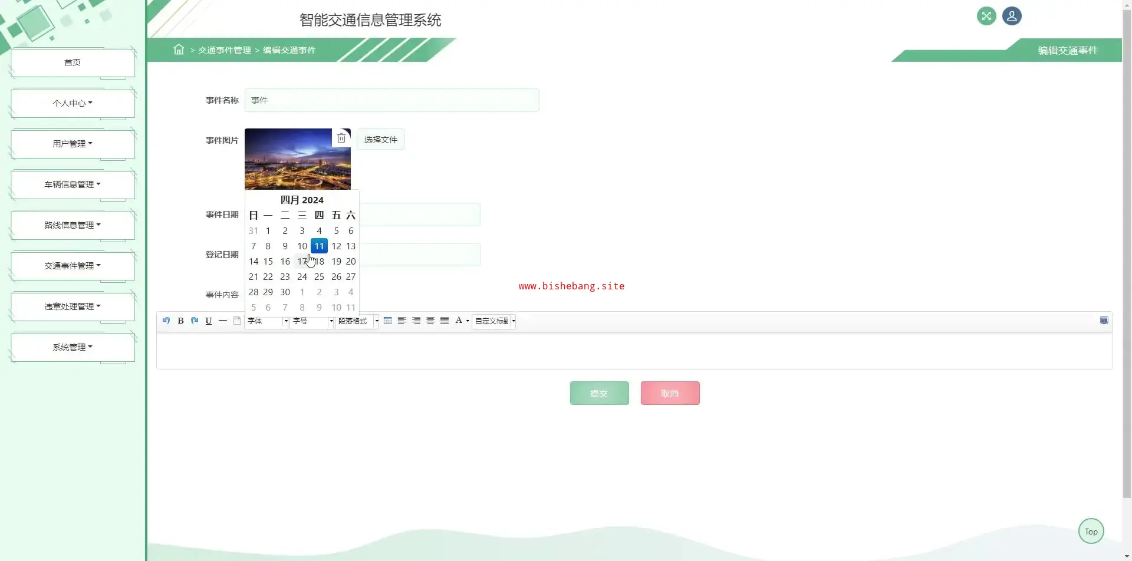
Task: Go to home via breadcrumb house icon
Action: pyautogui.click(x=179, y=49)
